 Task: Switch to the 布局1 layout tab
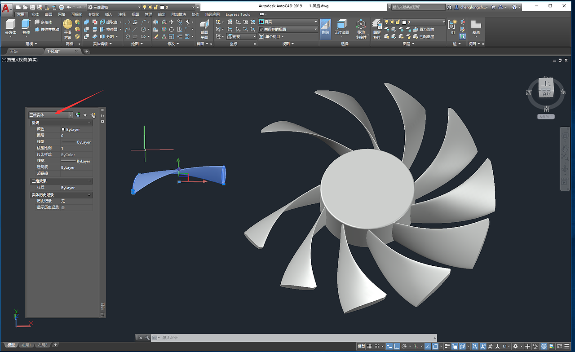click(27, 345)
